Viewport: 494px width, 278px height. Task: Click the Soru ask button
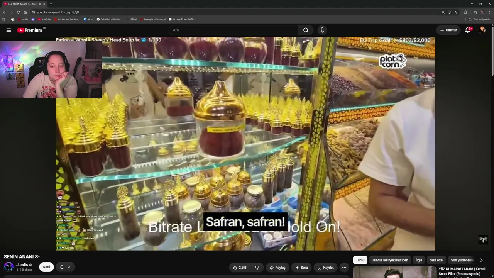[301, 267]
